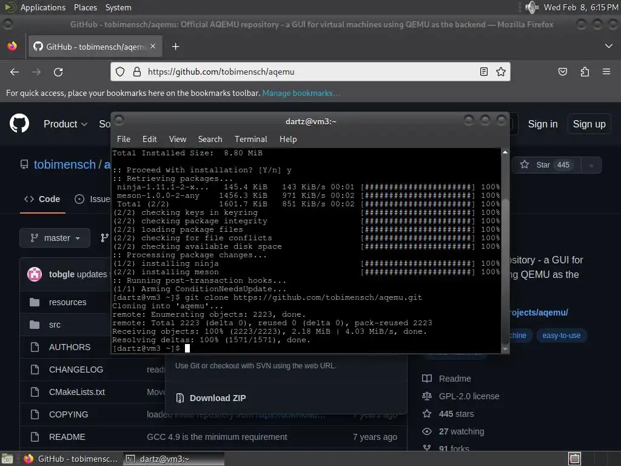Click the easy-to-use topic tag
Viewport: 621px width, 466px height.
pos(561,335)
